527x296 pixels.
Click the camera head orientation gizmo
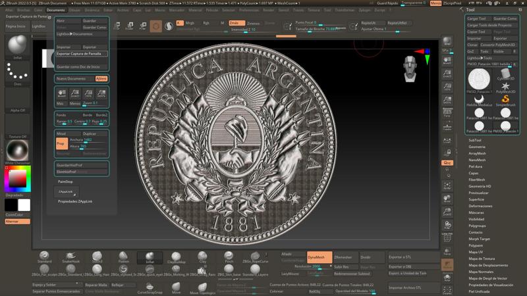[x=410, y=69]
